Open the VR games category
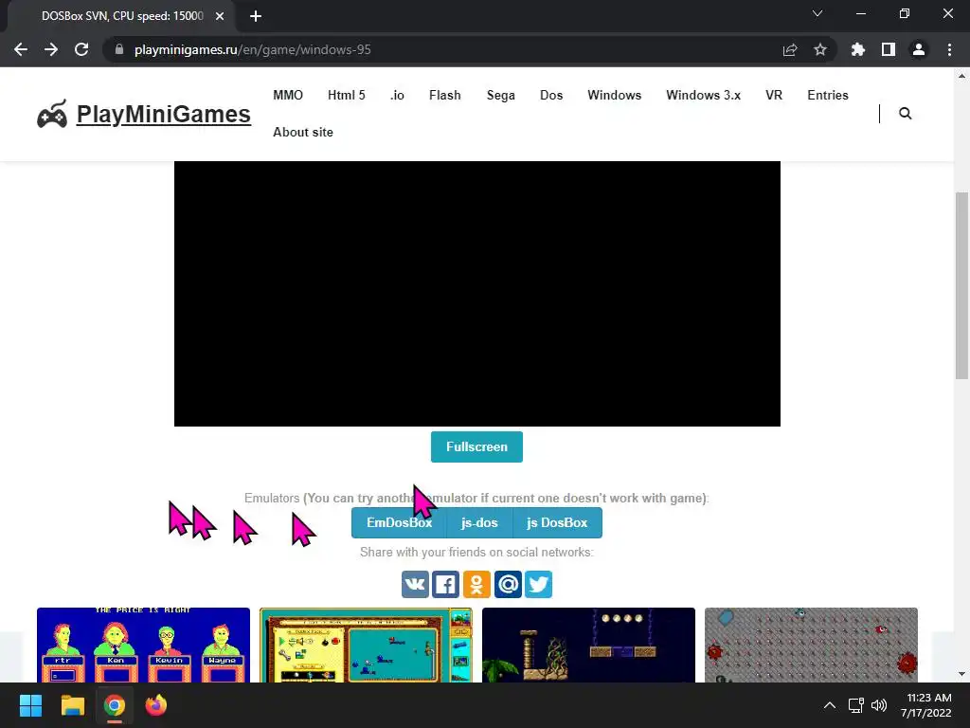970x728 pixels. pyautogui.click(x=774, y=96)
